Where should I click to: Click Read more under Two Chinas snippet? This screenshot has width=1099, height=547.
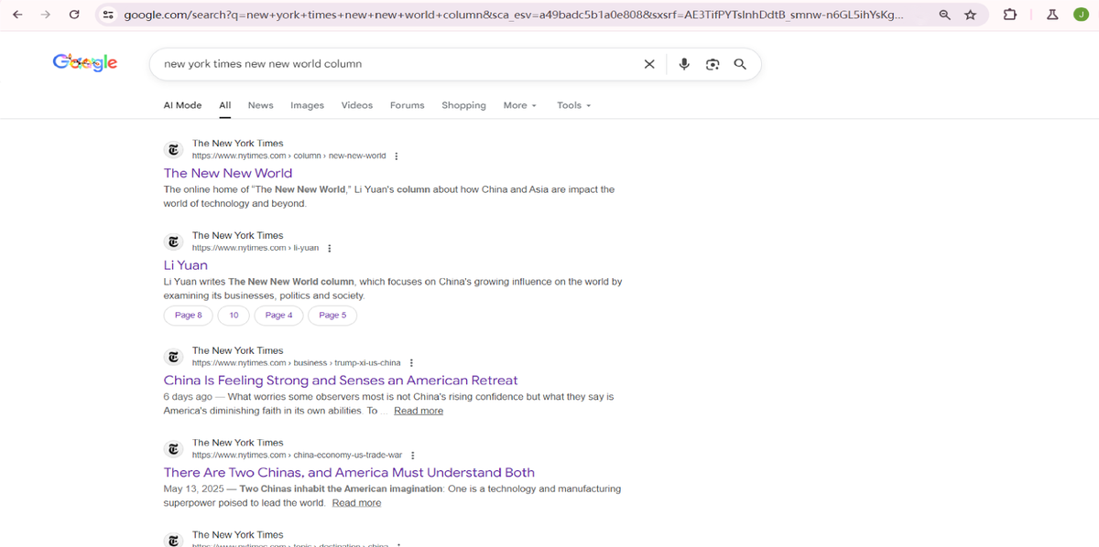[x=356, y=503]
